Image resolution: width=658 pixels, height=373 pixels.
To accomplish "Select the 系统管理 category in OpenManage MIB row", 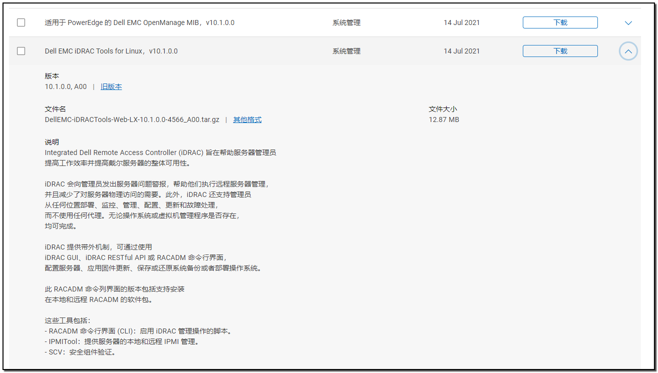I will [x=347, y=22].
